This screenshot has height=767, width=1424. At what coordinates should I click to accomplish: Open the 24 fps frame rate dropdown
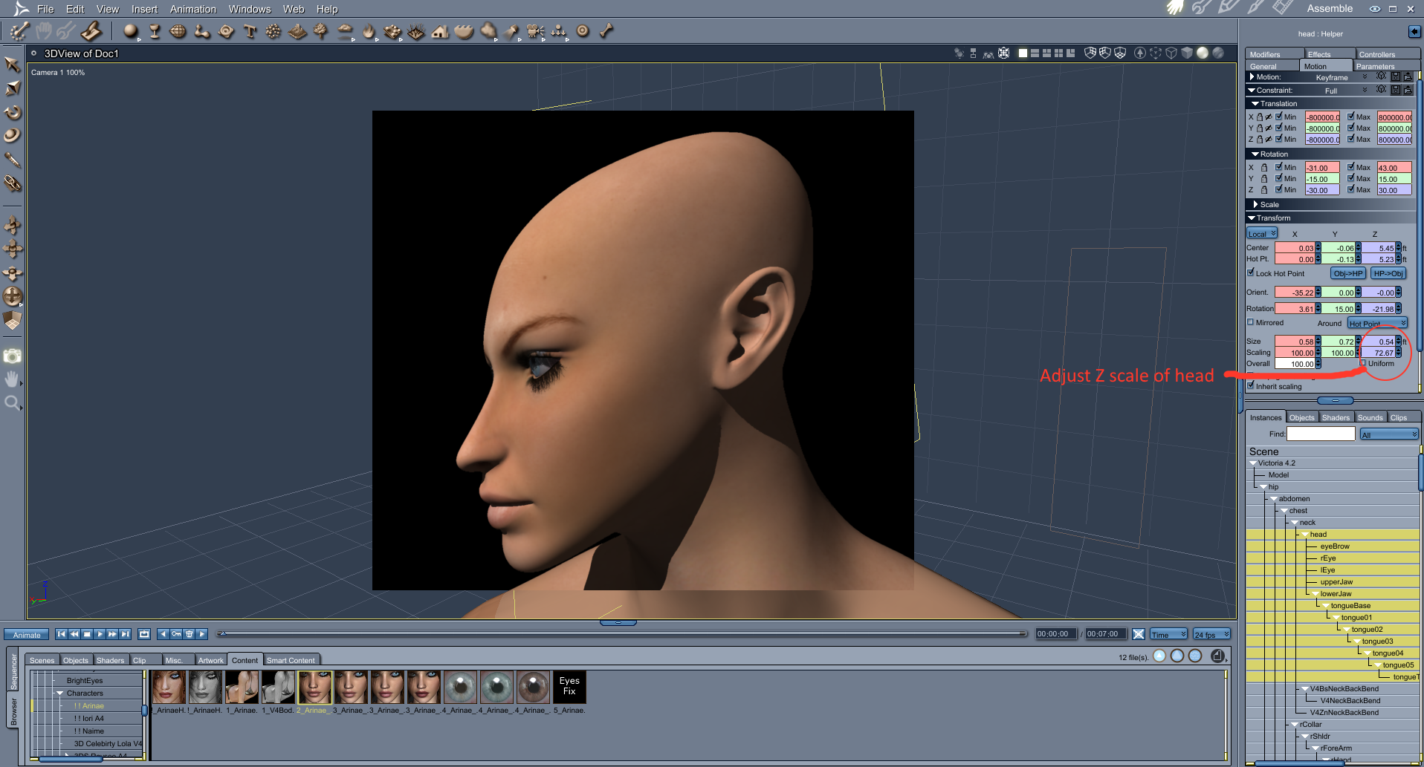tap(1212, 634)
